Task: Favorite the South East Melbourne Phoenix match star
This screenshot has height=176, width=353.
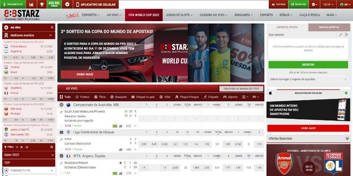Action: 61,126
